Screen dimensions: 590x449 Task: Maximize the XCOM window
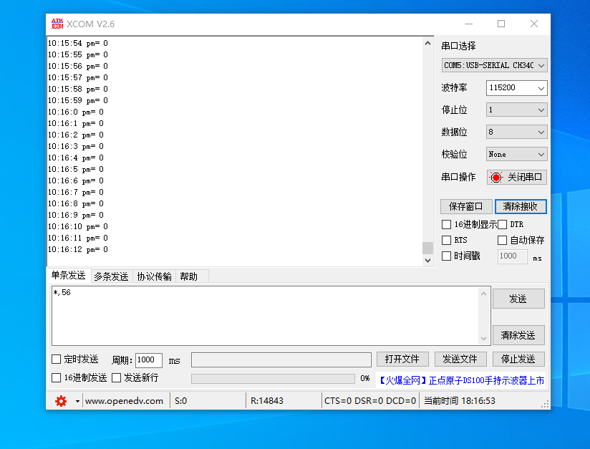click(501, 24)
